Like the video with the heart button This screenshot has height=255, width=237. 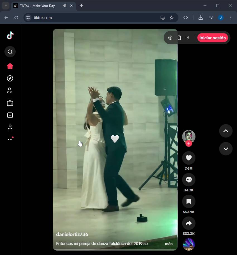point(188,158)
